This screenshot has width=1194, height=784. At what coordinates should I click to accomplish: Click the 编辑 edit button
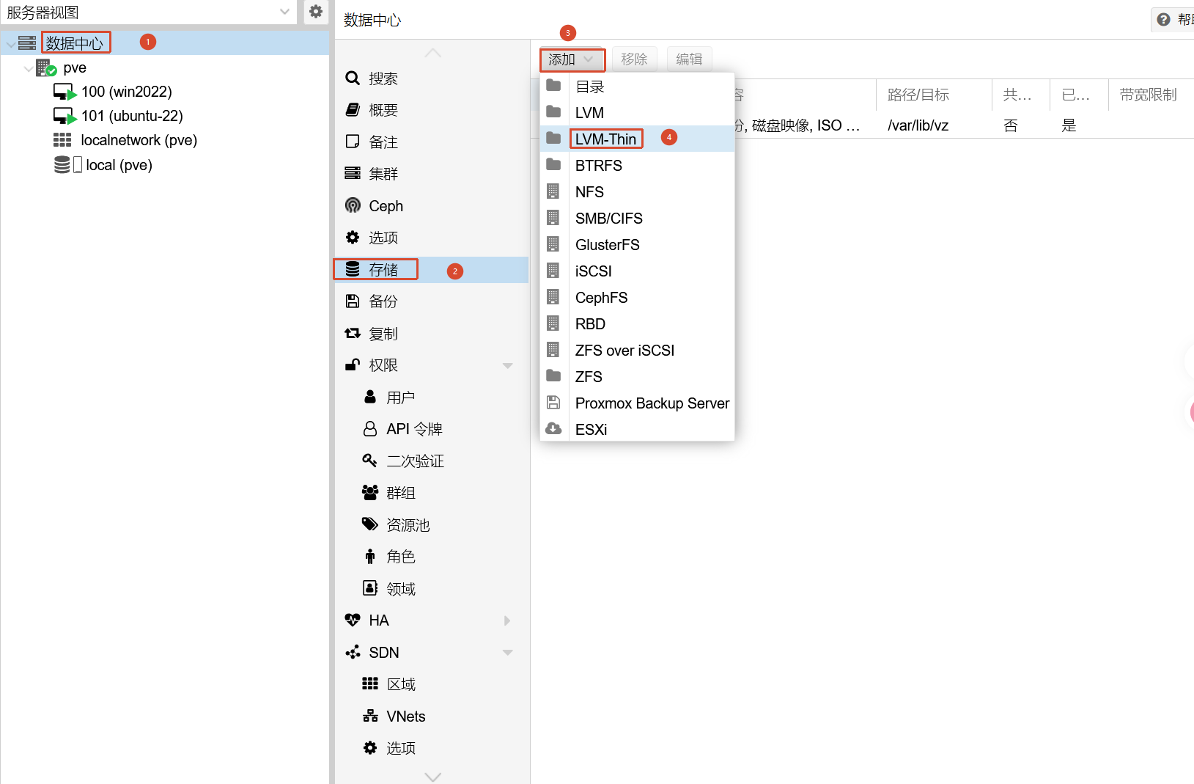(x=689, y=59)
